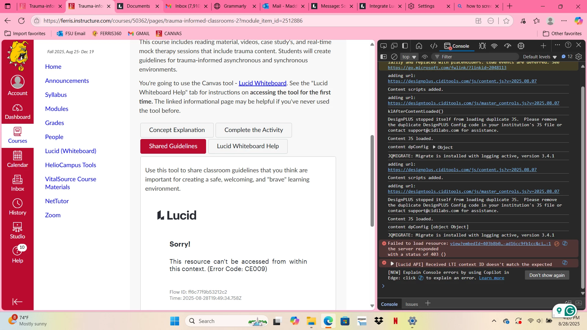
Task: Open Canvas Studio
Action: pyautogui.click(x=17, y=231)
